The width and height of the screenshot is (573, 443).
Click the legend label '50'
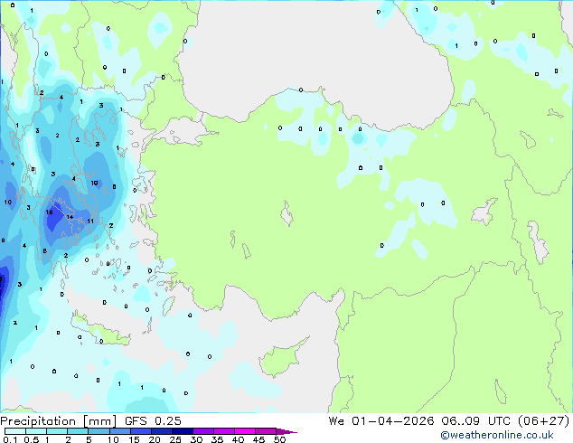pyautogui.click(x=279, y=439)
